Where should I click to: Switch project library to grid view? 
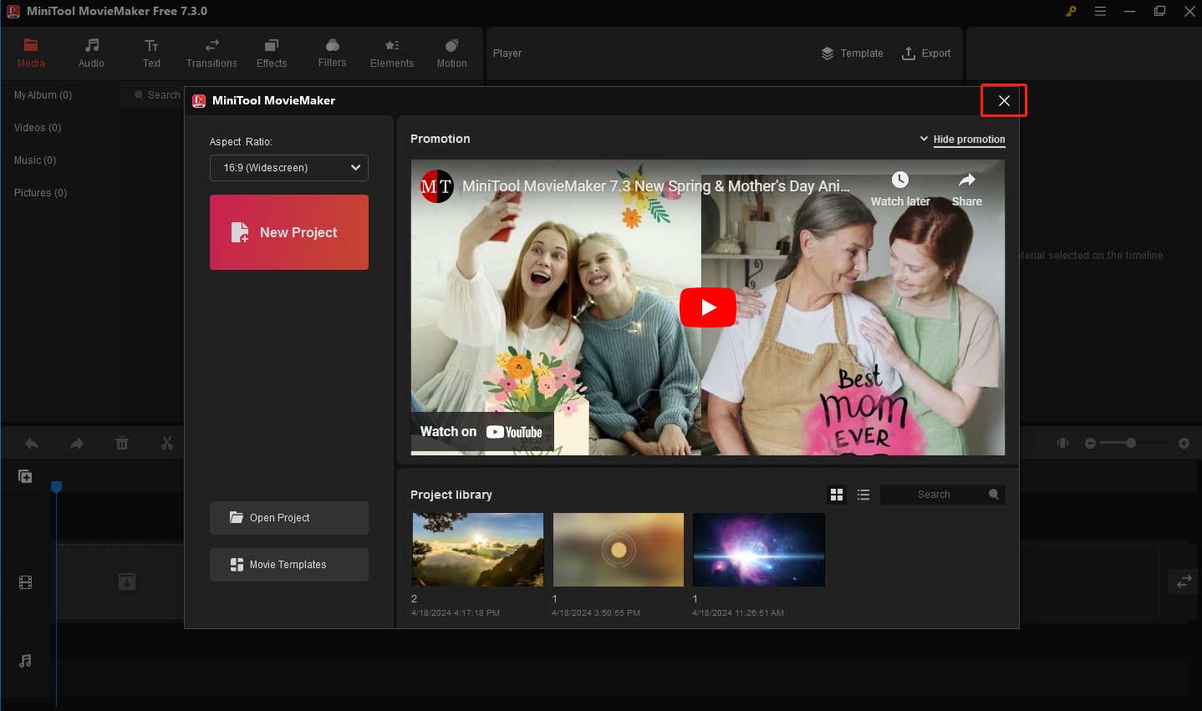tap(837, 495)
